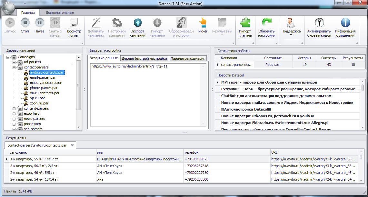
Task: Click the Datacol globe application button
Action: point(9,8)
